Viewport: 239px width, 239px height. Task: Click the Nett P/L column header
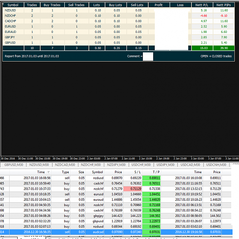coord(202,5)
